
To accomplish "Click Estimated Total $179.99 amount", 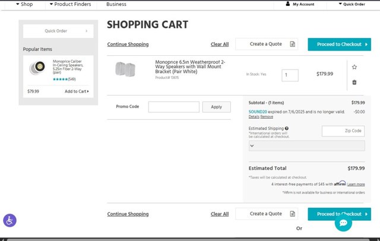I will (x=356, y=169).
